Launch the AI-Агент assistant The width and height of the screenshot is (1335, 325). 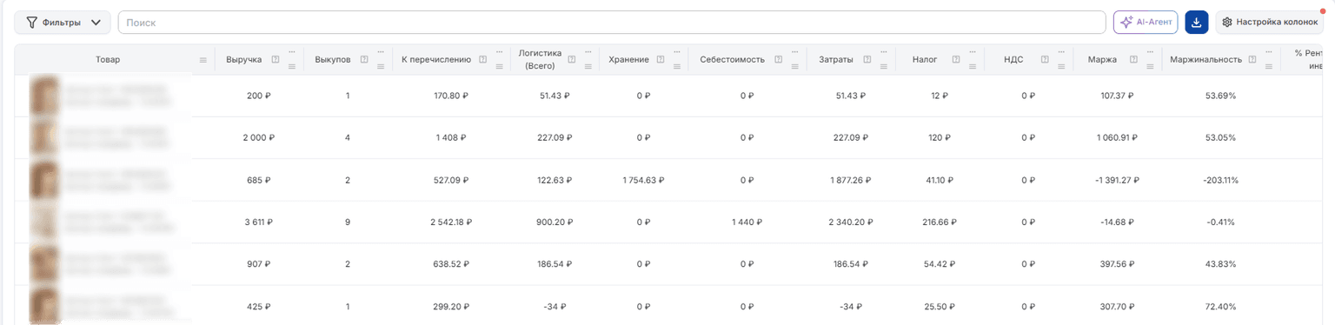click(x=1146, y=23)
